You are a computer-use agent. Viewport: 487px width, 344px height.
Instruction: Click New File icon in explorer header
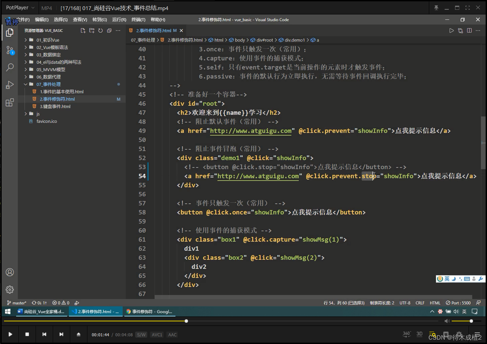(x=83, y=31)
